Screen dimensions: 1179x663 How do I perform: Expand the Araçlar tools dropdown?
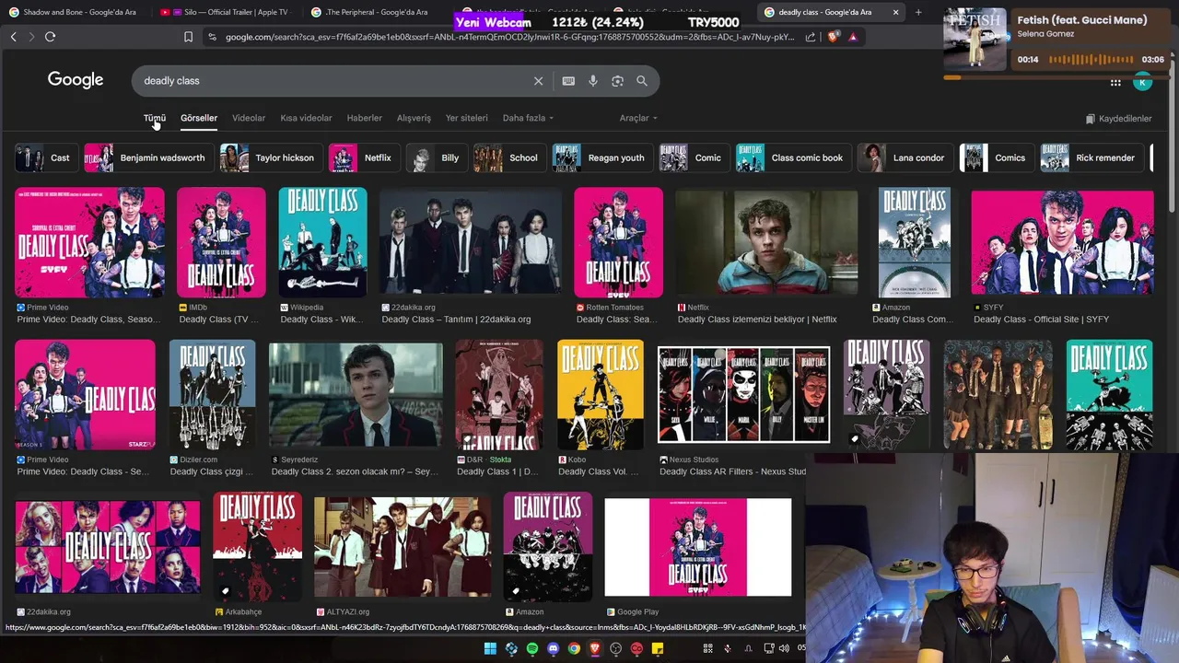point(638,118)
